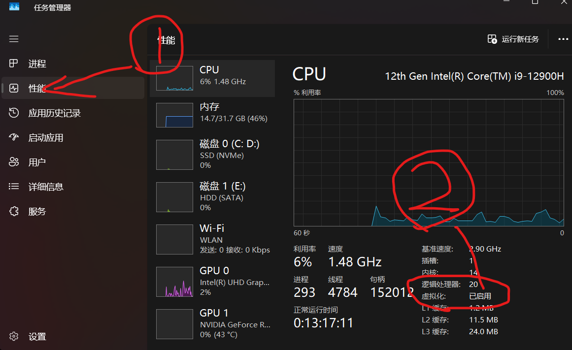This screenshot has width=572, height=350.
Task: Go to the 用户 page
Action: 73,162
